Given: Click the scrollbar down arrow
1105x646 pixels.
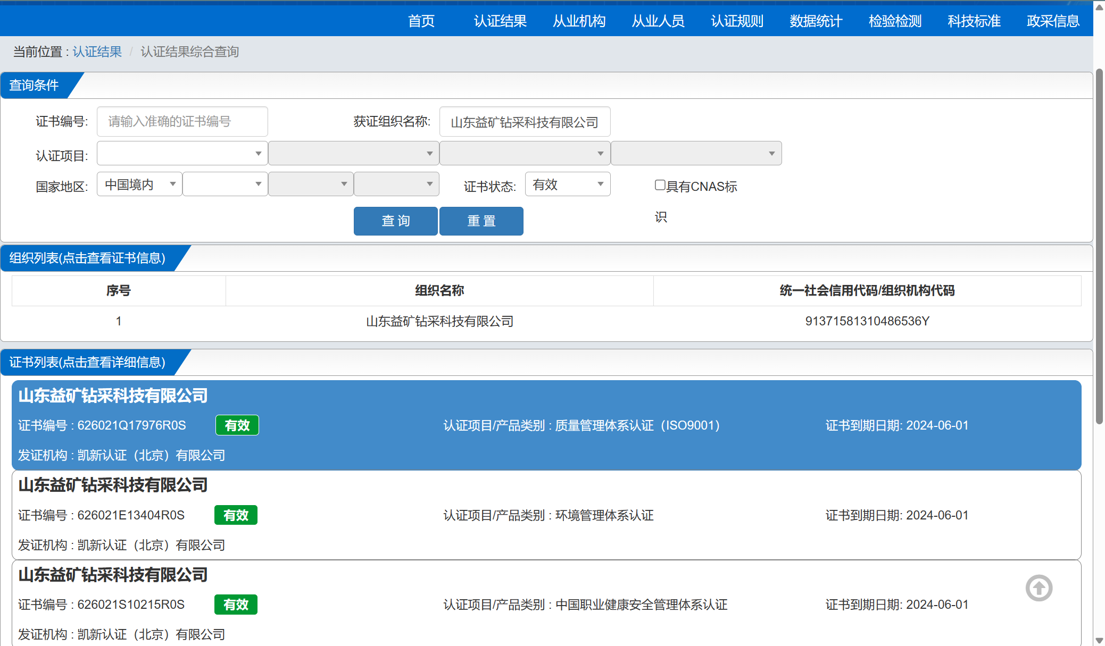Looking at the screenshot, I should click(x=1099, y=640).
